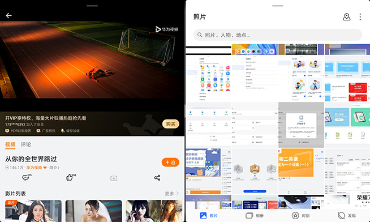Tap the search magnifier icon
The height and width of the screenshot is (222, 370).
200,35
